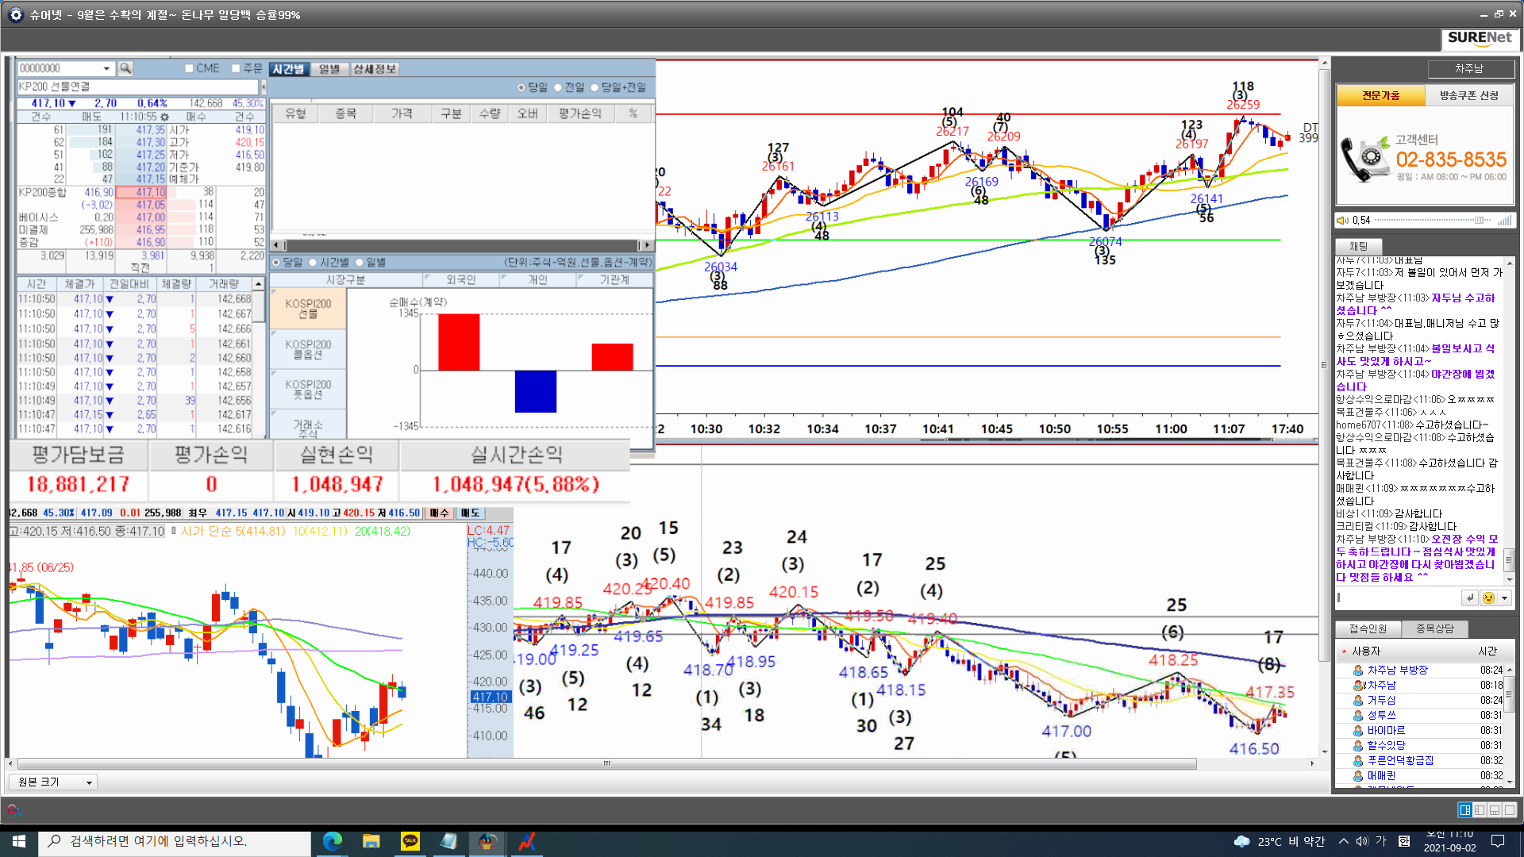
Task: Expand the 원본 크기 size dropdown
Action: click(x=89, y=782)
